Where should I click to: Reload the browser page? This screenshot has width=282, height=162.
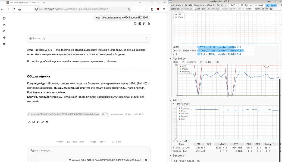(x=14, y=9)
